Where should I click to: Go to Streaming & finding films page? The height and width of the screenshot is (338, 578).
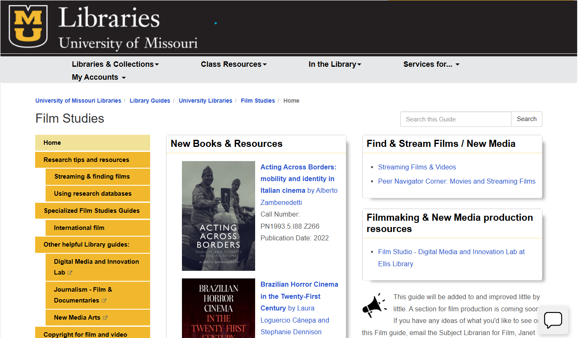click(97, 177)
